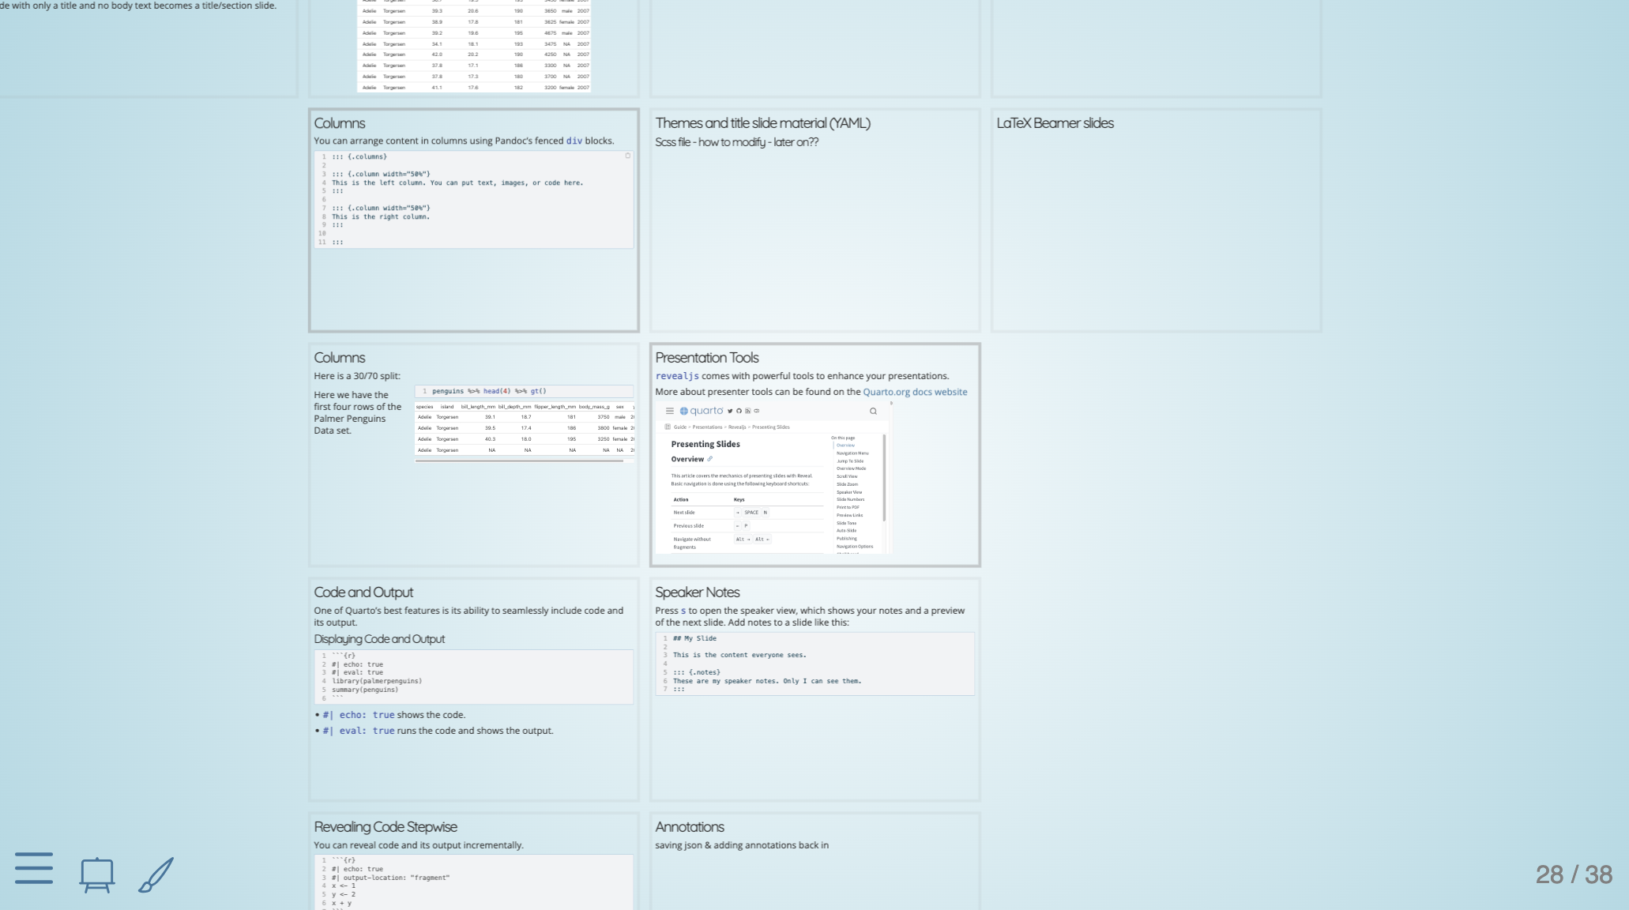Click the search icon on the Quarto page
Screen dimensions: 1629x910
(873, 411)
